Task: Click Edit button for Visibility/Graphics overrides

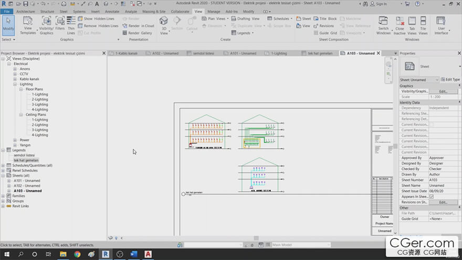Action: tap(443, 91)
